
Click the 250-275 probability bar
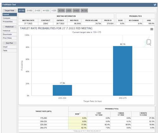[123, 71]
